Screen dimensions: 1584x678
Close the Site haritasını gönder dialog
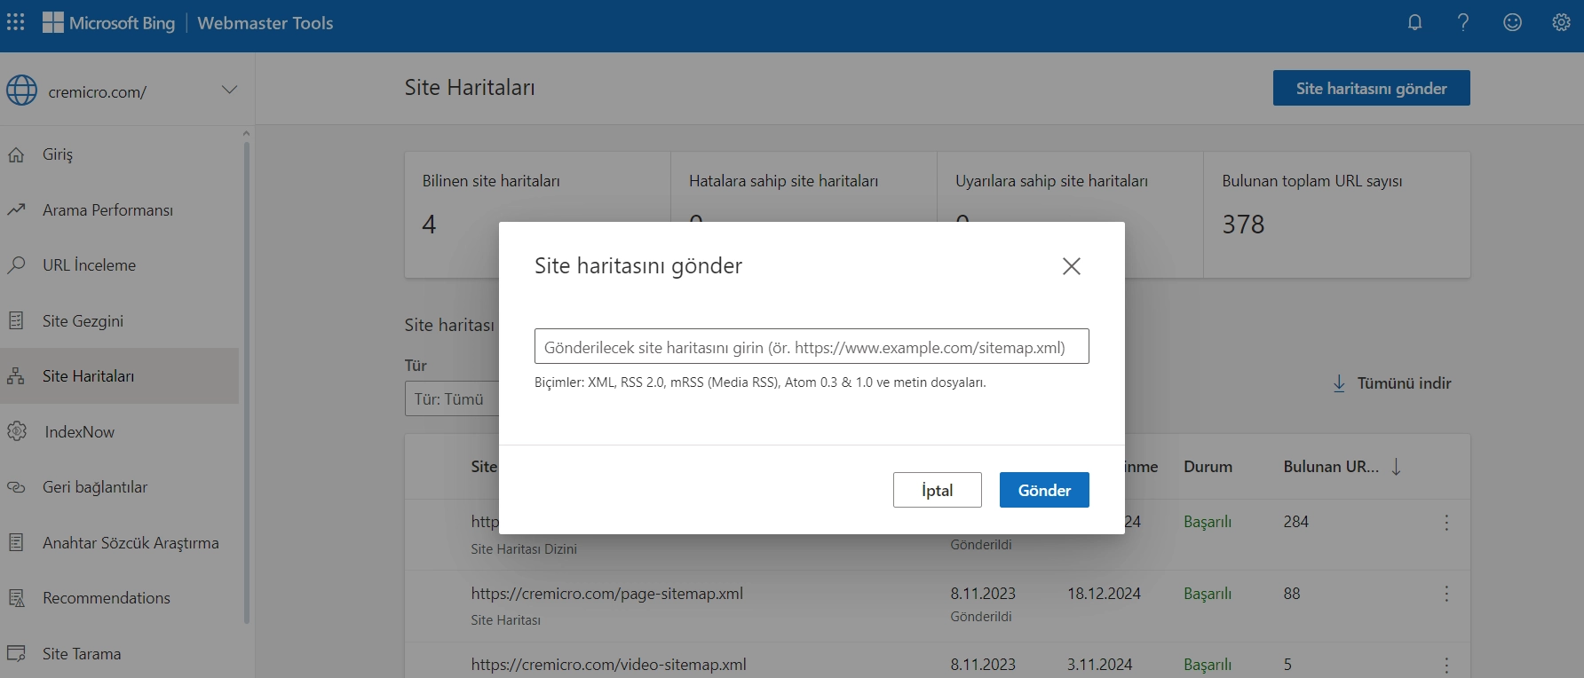click(x=1072, y=266)
